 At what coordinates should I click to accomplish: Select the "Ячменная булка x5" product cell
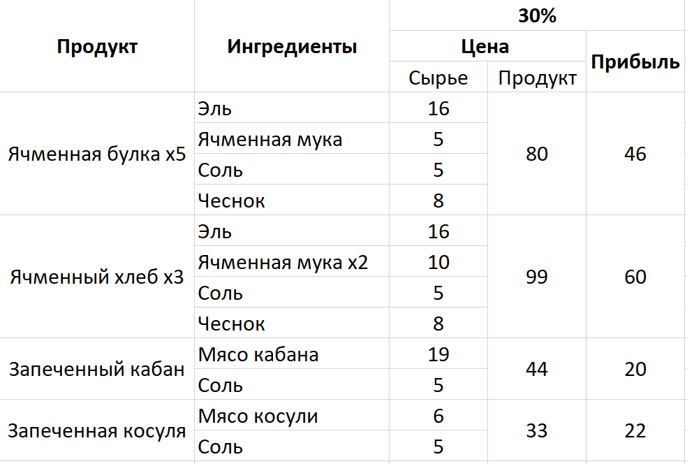click(x=97, y=154)
